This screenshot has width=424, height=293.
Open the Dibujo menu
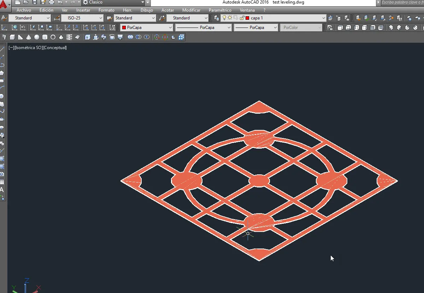point(147,10)
